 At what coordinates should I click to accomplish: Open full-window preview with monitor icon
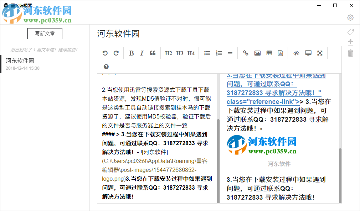point(308,53)
